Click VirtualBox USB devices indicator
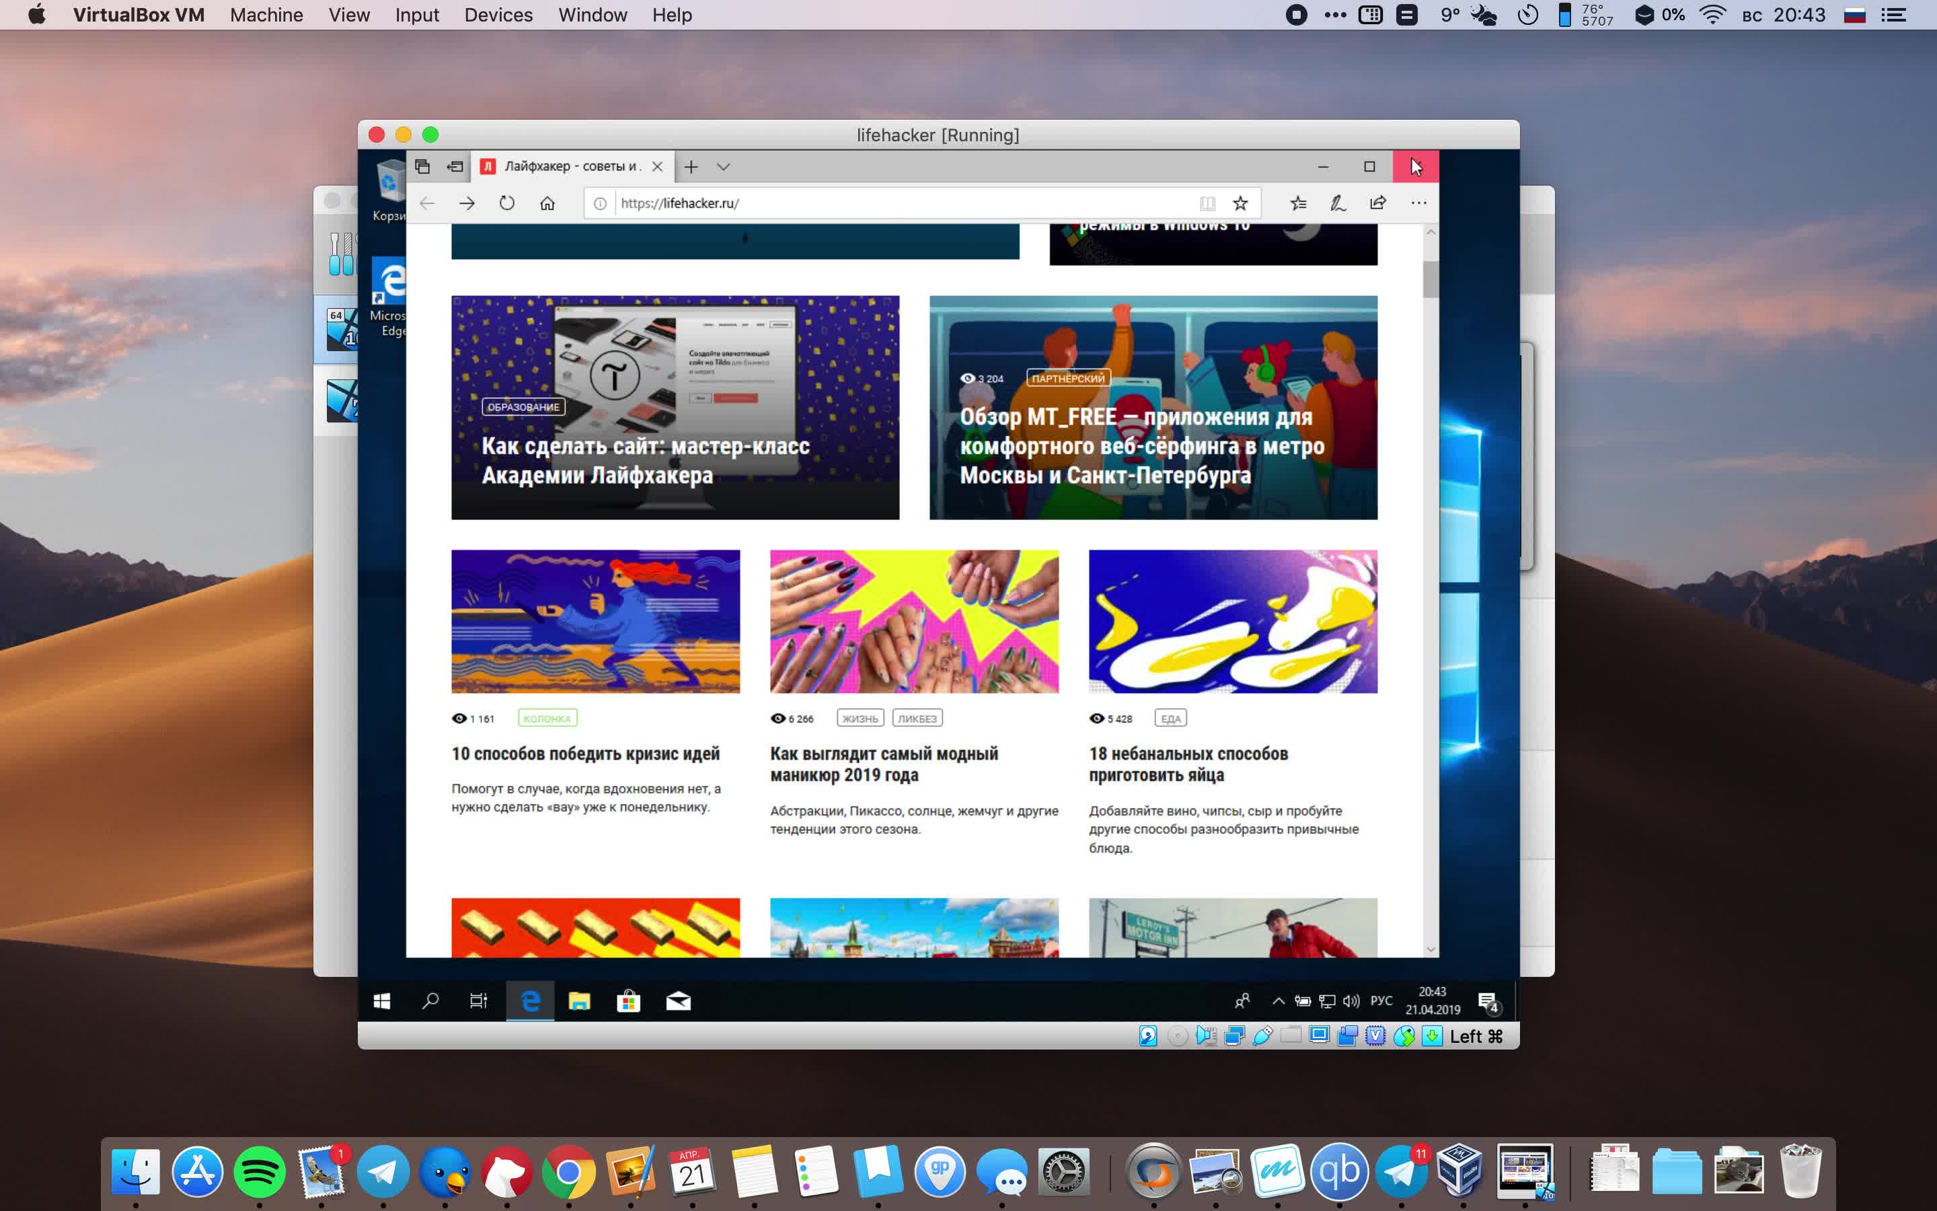The image size is (1937, 1211). pos(1262,1036)
